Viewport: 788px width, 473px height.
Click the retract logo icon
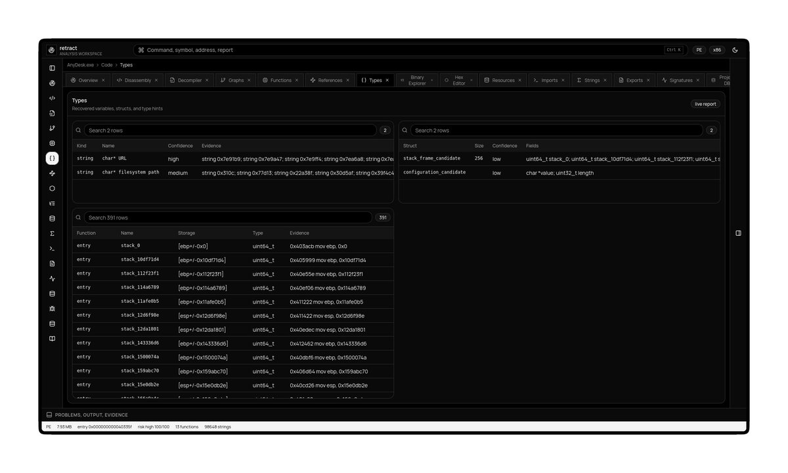coord(52,50)
